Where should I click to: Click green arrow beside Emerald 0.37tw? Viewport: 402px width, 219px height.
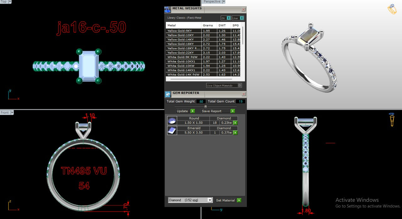point(235,133)
